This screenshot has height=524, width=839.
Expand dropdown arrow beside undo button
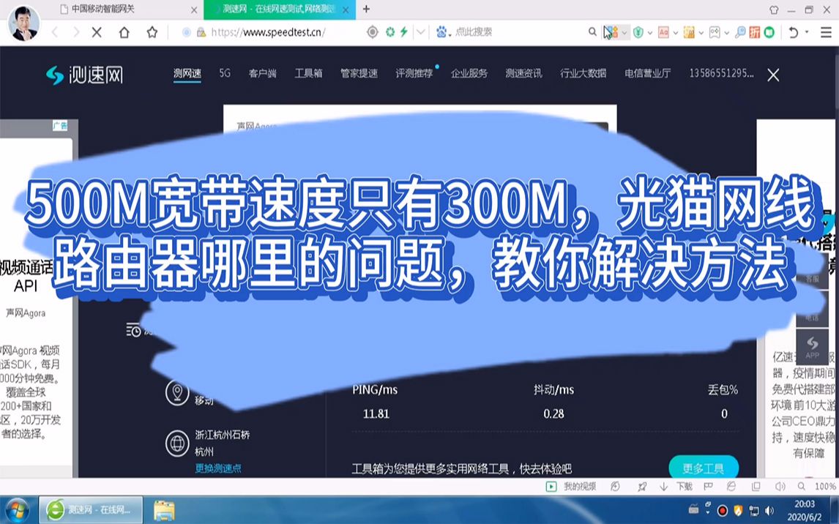[x=807, y=32]
